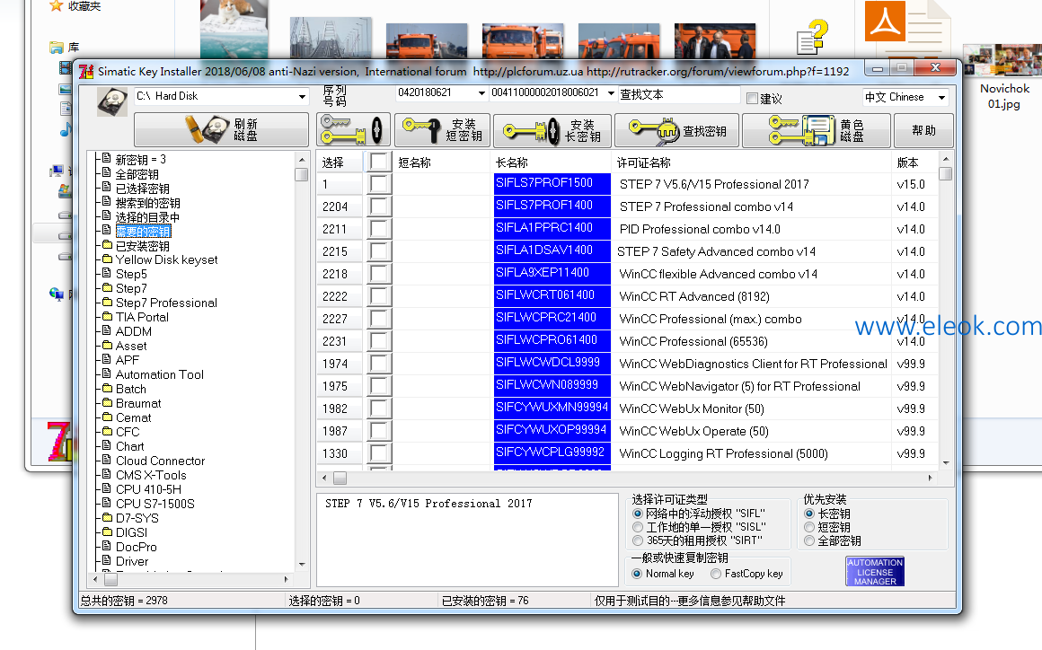Click the yellow disk key button
Screen dimensions: 1042x650
tap(816, 130)
